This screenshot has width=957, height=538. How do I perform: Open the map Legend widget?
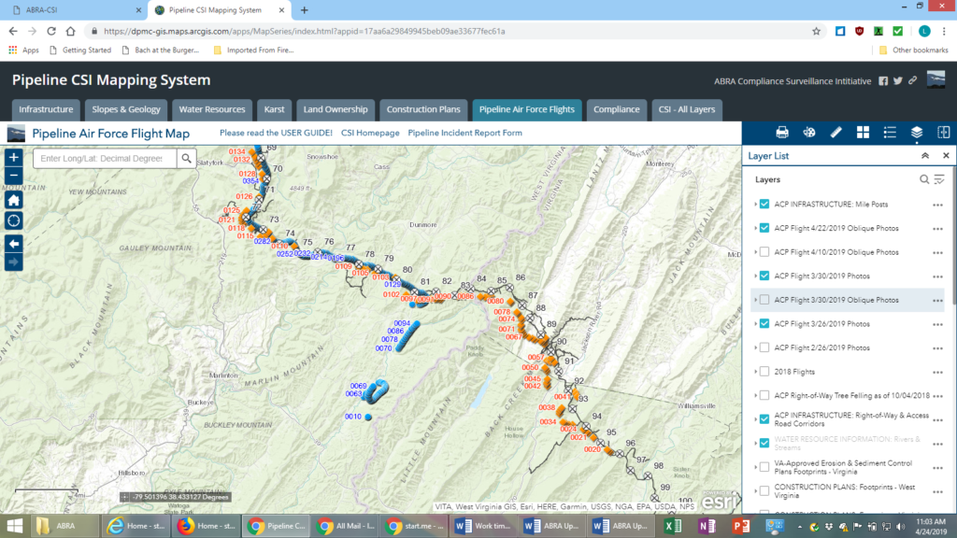[x=889, y=133]
